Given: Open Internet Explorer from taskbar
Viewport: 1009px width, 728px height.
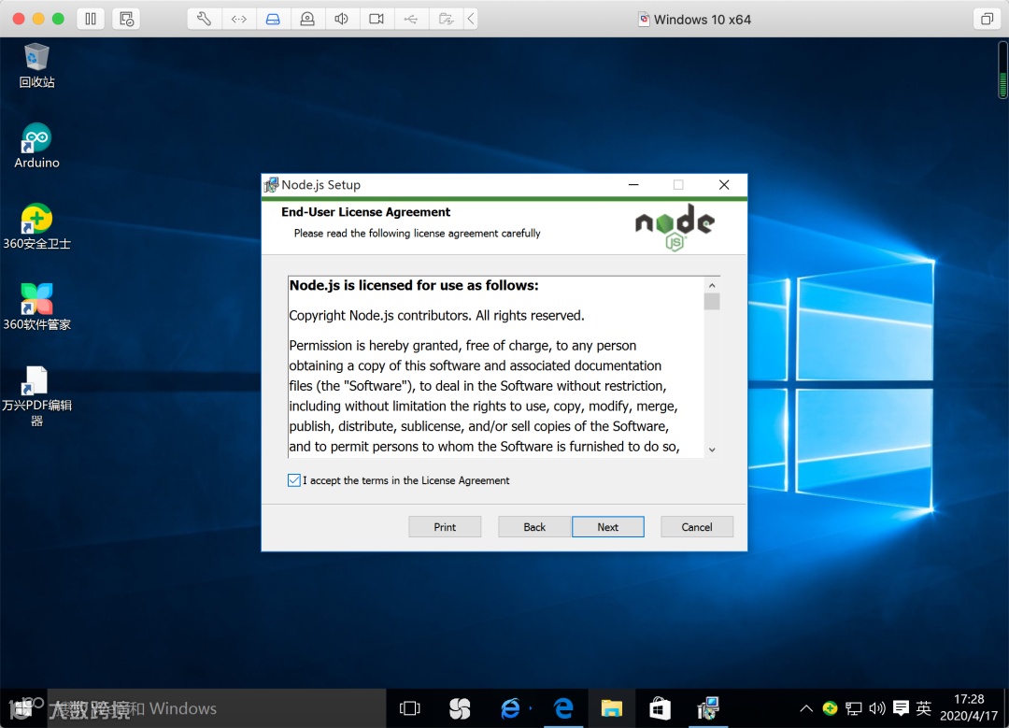Looking at the screenshot, I should click(510, 708).
